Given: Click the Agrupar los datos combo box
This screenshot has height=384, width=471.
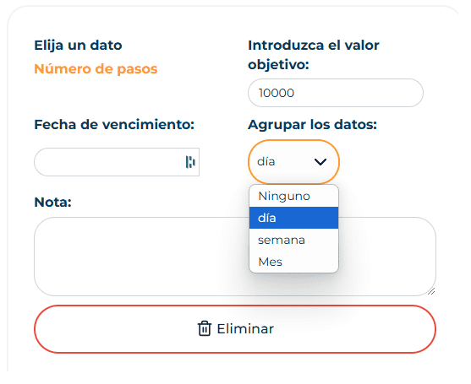Looking at the screenshot, I should tap(293, 162).
